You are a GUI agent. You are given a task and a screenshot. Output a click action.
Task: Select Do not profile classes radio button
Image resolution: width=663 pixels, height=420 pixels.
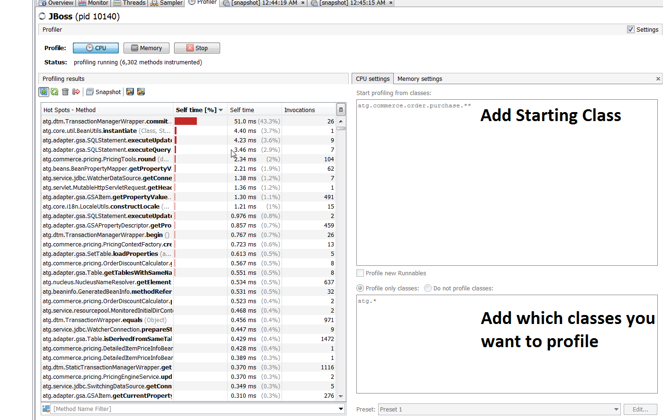428,288
